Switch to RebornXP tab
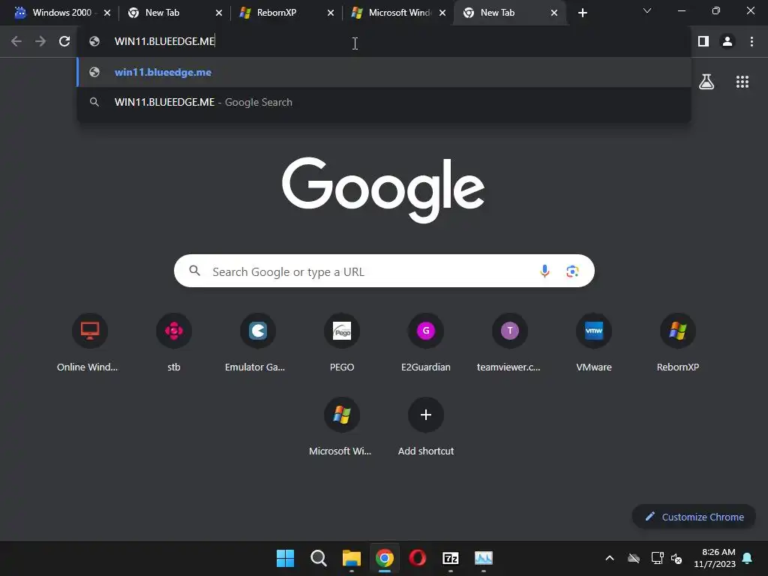This screenshot has width=768, height=576. [286, 13]
